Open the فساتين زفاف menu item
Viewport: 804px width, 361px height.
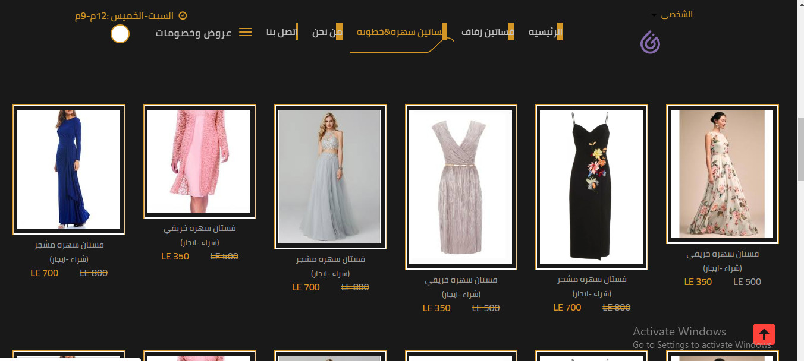[488, 32]
